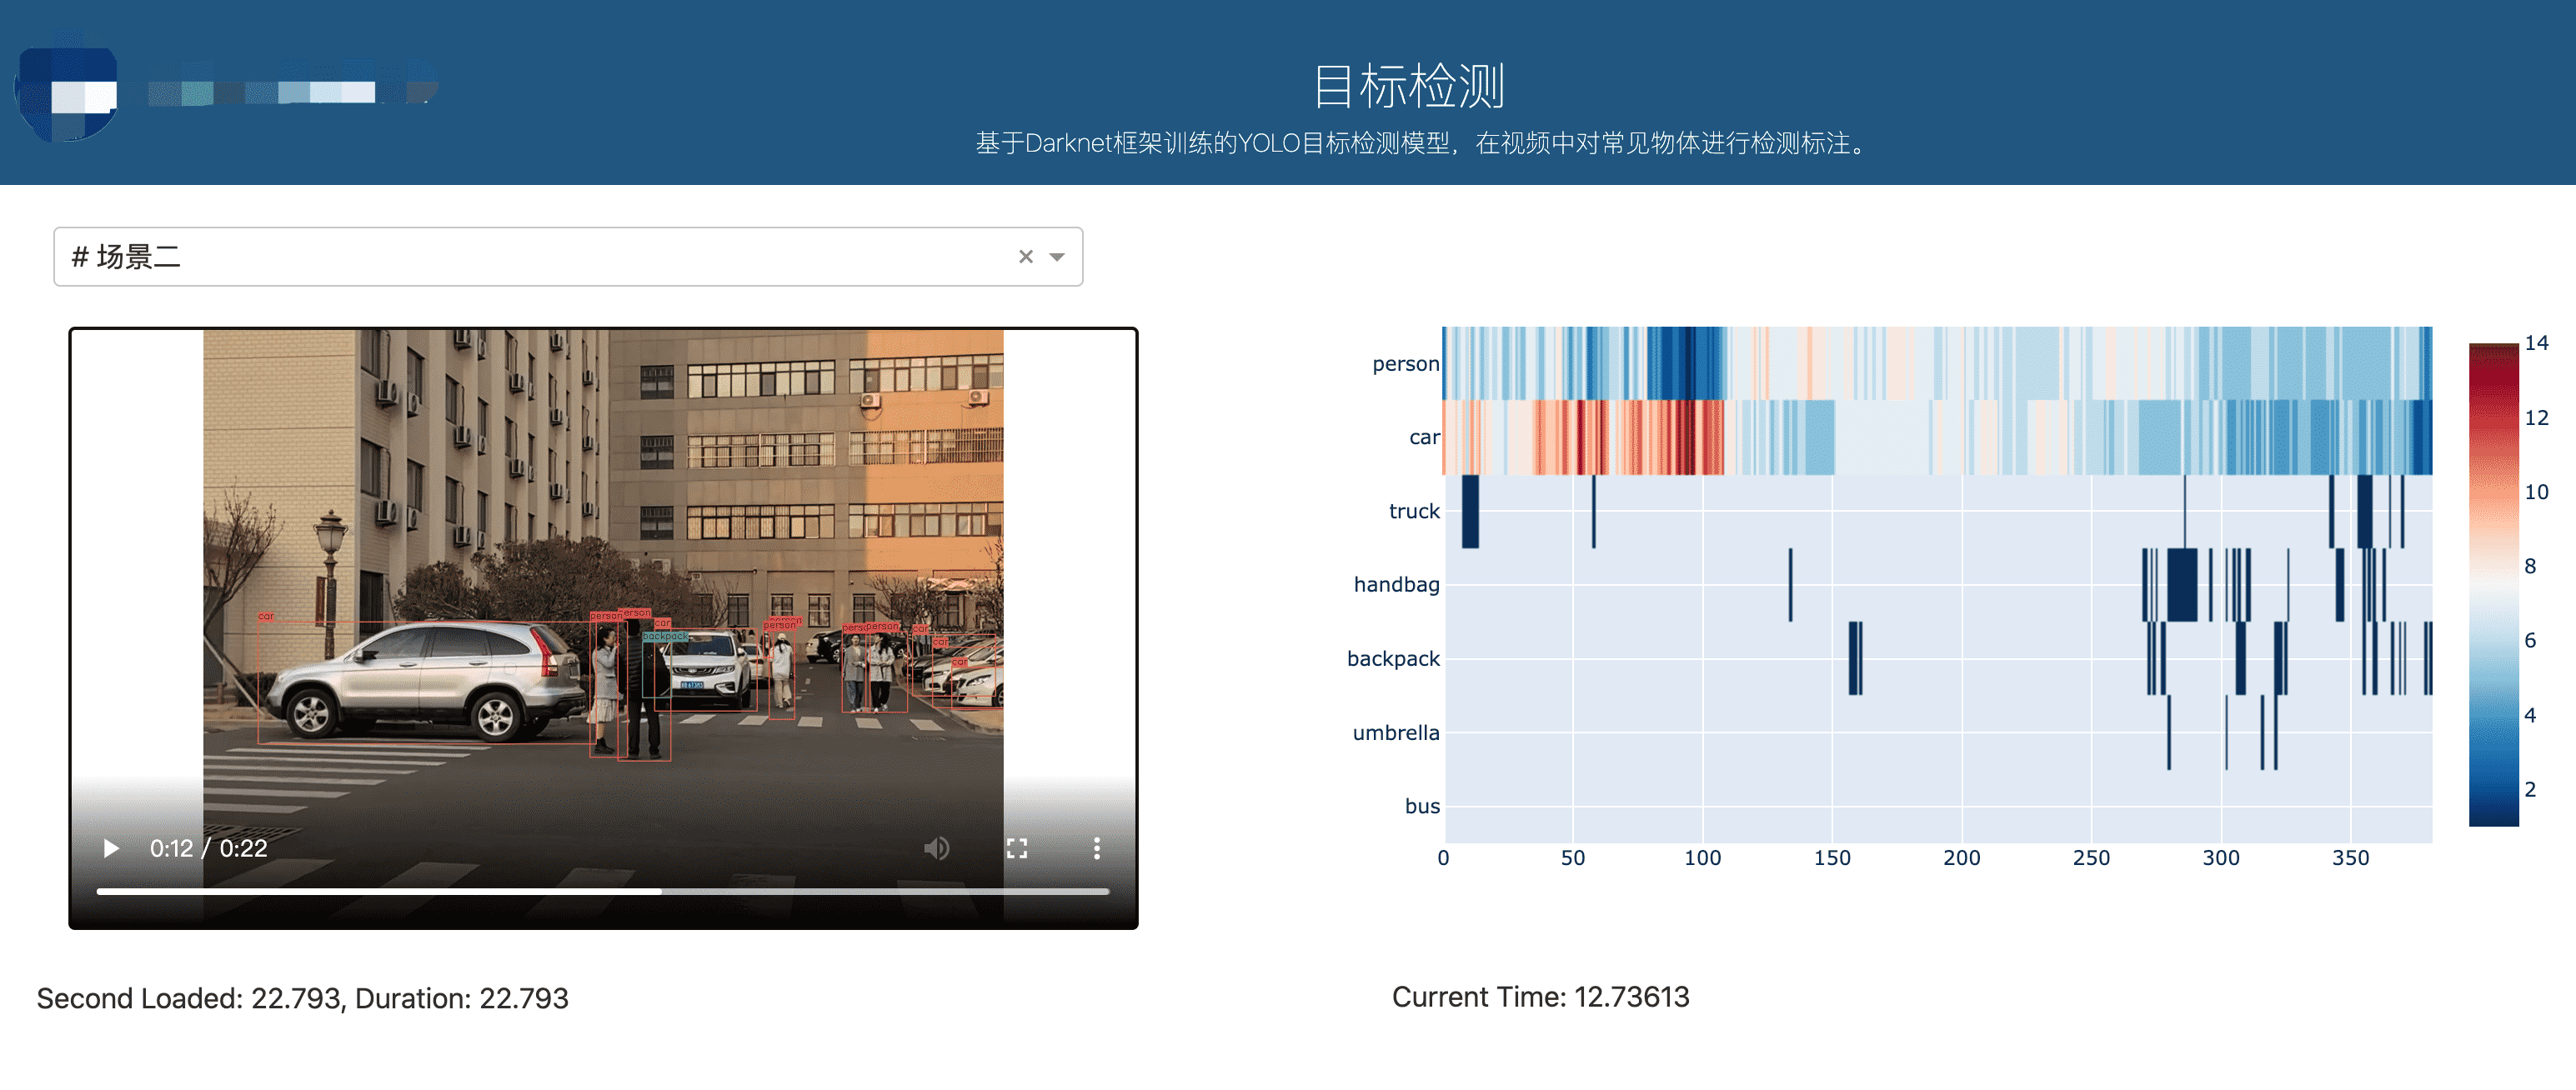Image resolution: width=2576 pixels, height=1090 pixels.
Task: Click the umbrella row label
Action: pos(1395,733)
